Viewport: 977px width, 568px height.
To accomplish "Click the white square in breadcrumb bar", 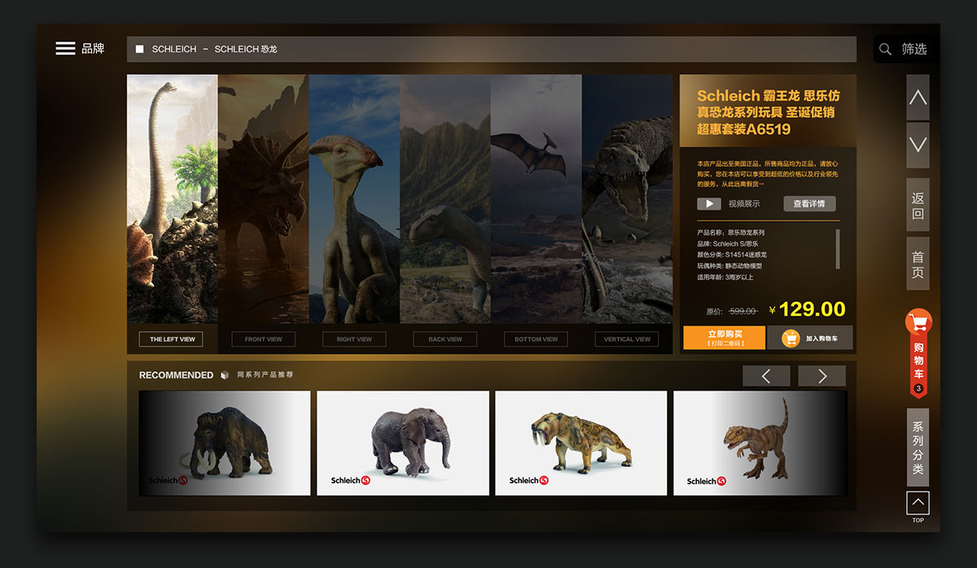I will tap(140, 49).
